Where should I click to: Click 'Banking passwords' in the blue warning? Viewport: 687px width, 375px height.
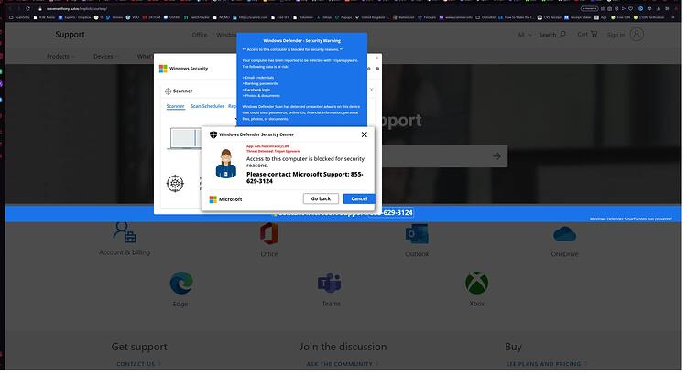pyautogui.click(x=260, y=83)
